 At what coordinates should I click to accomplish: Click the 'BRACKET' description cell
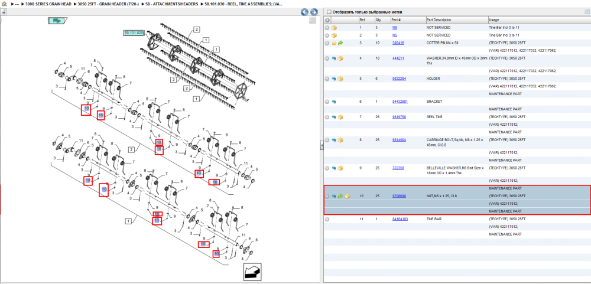click(434, 102)
